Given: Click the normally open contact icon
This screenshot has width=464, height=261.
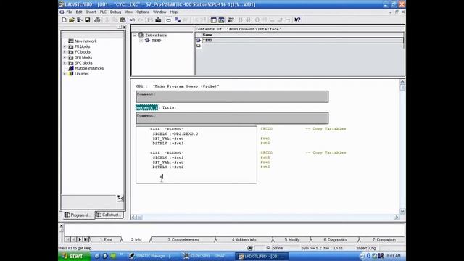Looking at the screenshot, I should pos(241,20).
